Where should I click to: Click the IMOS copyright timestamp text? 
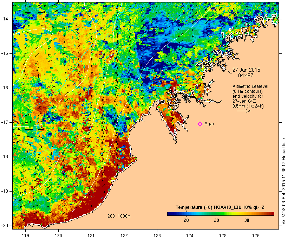(x=284, y=181)
